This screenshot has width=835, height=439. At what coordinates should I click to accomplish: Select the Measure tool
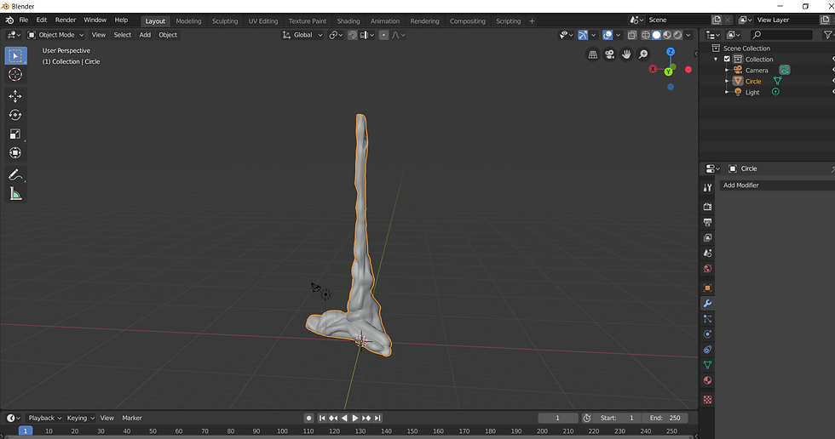point(15,194)
